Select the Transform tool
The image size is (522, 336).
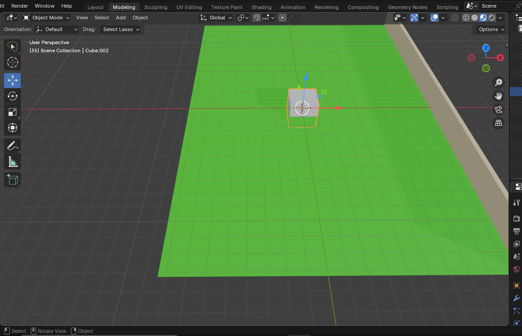pos(12,128)
